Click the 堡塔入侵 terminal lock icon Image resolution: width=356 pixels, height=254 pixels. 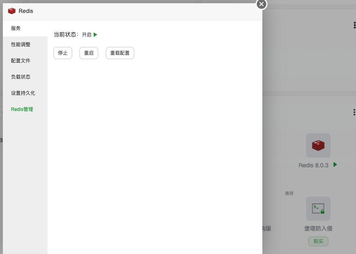tap(318, 208)
